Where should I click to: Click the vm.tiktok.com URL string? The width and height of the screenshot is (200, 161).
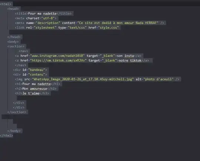(x=58, y=60)
